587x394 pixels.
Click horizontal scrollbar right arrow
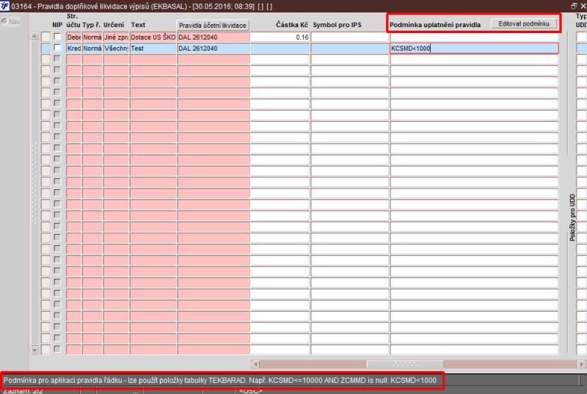[x=581, y=364]
